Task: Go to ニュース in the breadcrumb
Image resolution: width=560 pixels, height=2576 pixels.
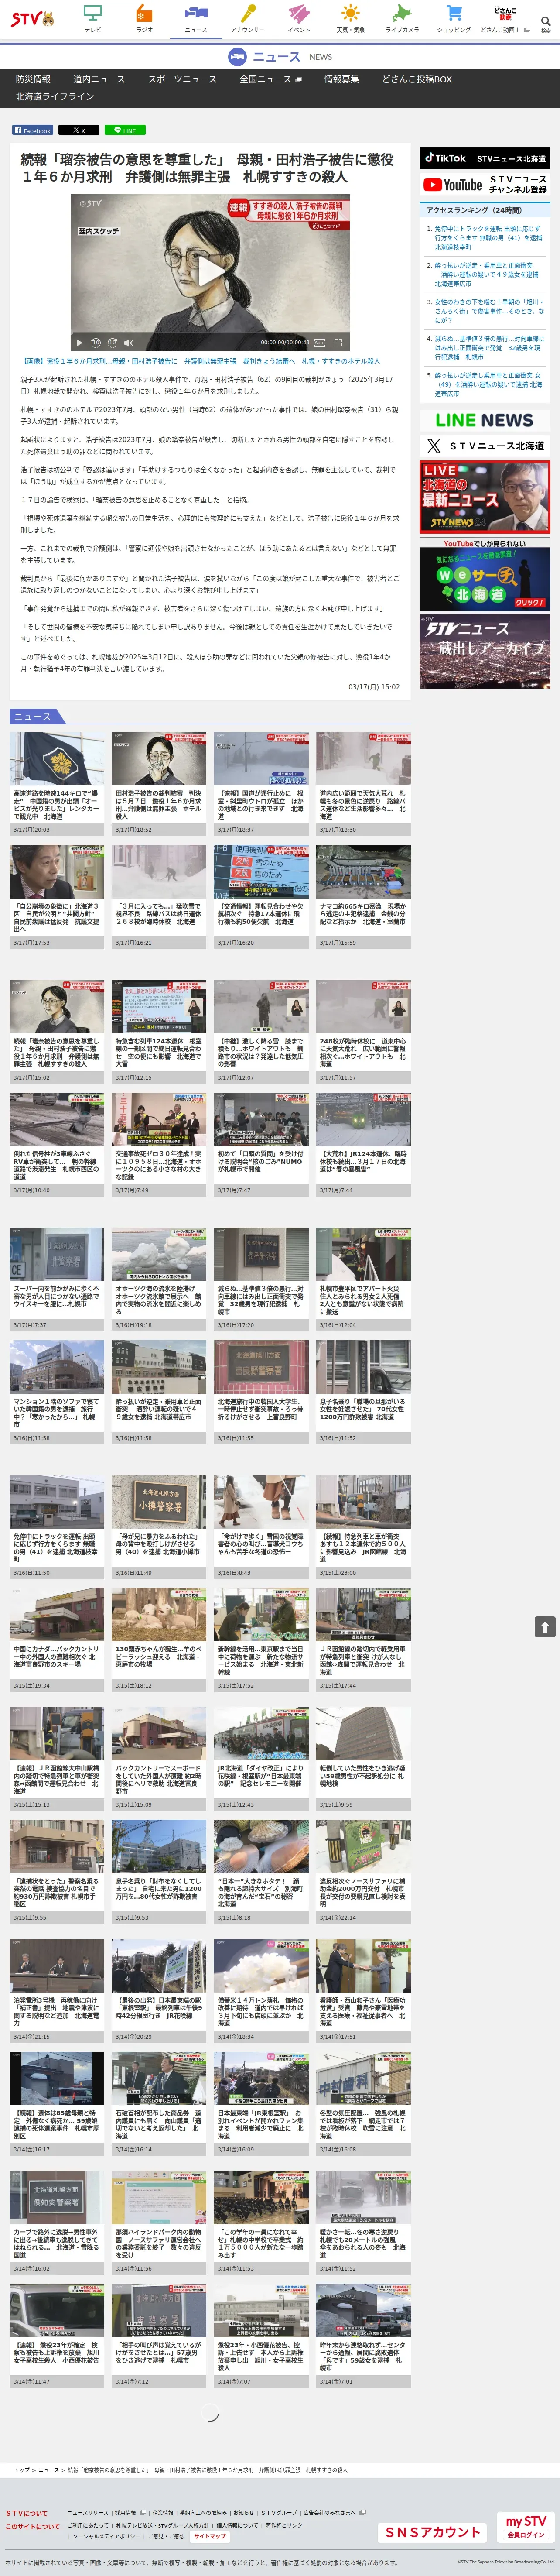Action: click(49, 2469)
